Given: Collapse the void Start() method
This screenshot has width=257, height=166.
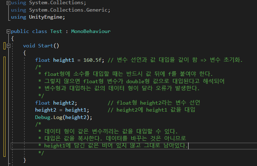Looking at the screenshot, I should (x=8, y=46).
